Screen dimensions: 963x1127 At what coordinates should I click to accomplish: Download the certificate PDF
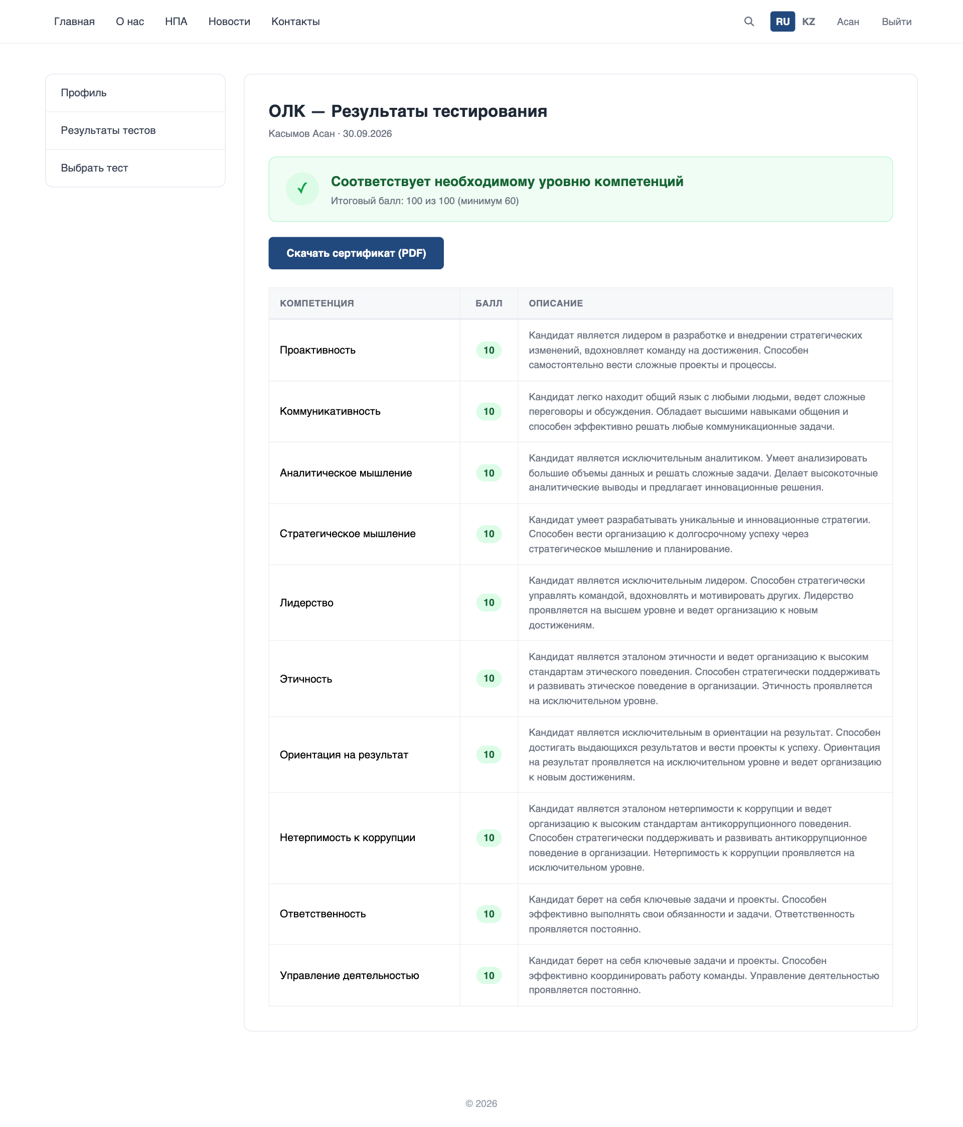click(356, 253)
